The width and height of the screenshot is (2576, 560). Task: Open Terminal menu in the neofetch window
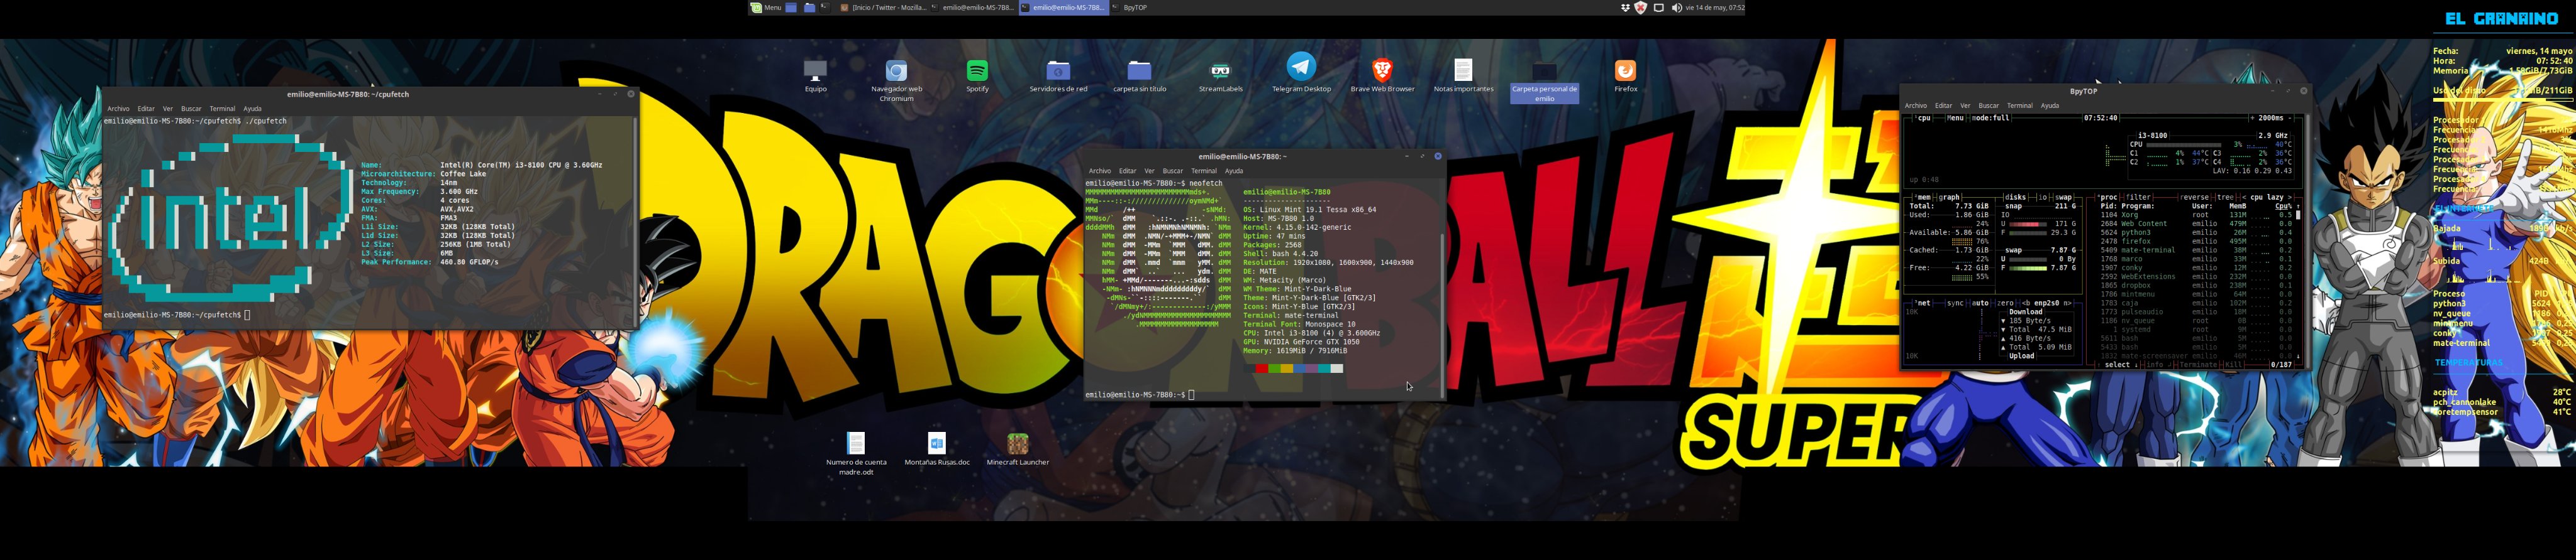coord(1203,171)
